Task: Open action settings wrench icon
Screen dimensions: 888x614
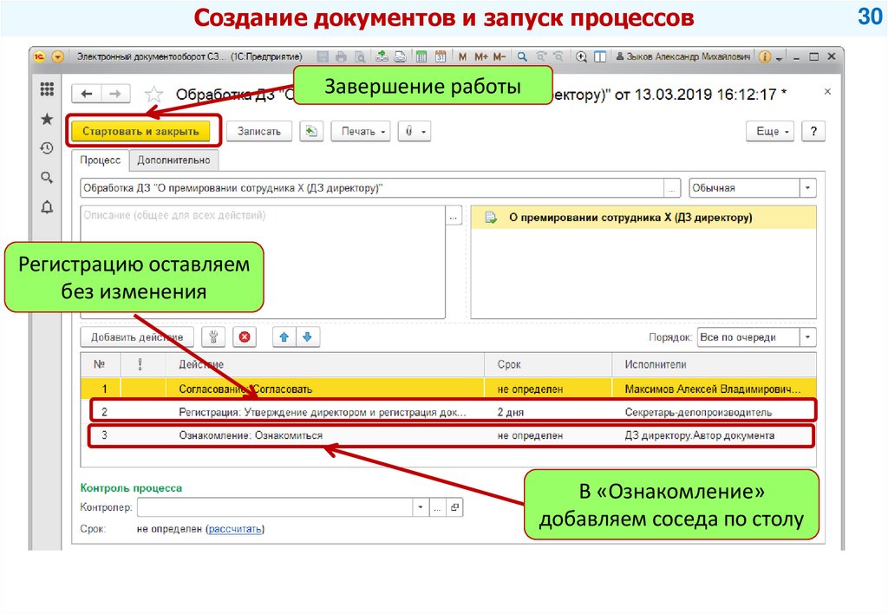Action: (213, 337)
